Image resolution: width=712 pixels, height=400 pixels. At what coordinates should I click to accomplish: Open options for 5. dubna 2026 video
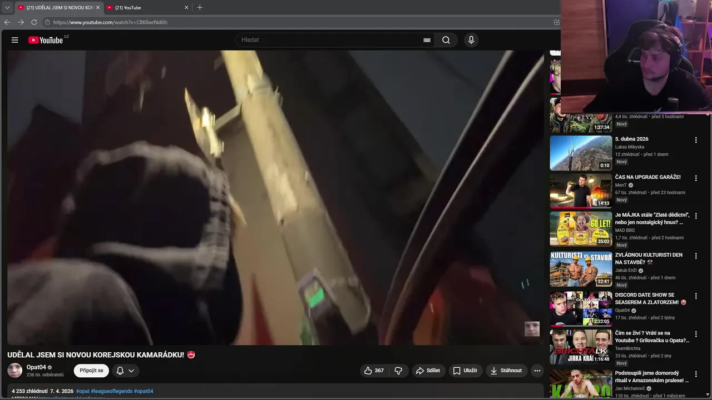[695, 140]
